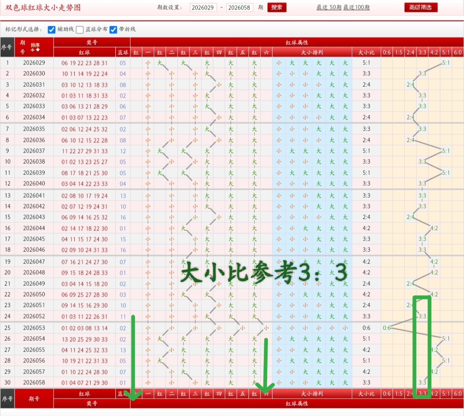
Task: Open the 最近 50期 link
Action: click(329, 7)
